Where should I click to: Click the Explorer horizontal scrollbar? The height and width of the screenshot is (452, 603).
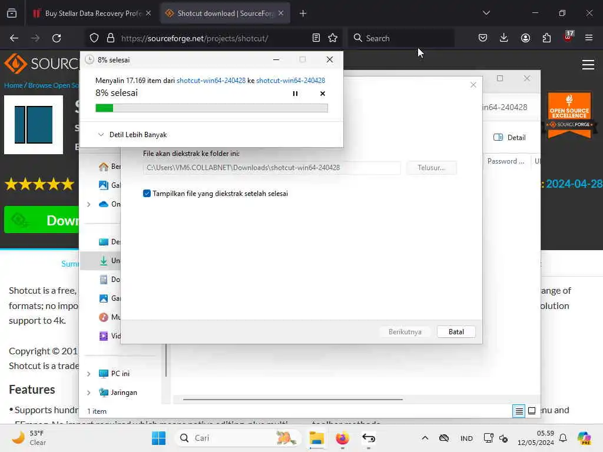pos(293,400)
